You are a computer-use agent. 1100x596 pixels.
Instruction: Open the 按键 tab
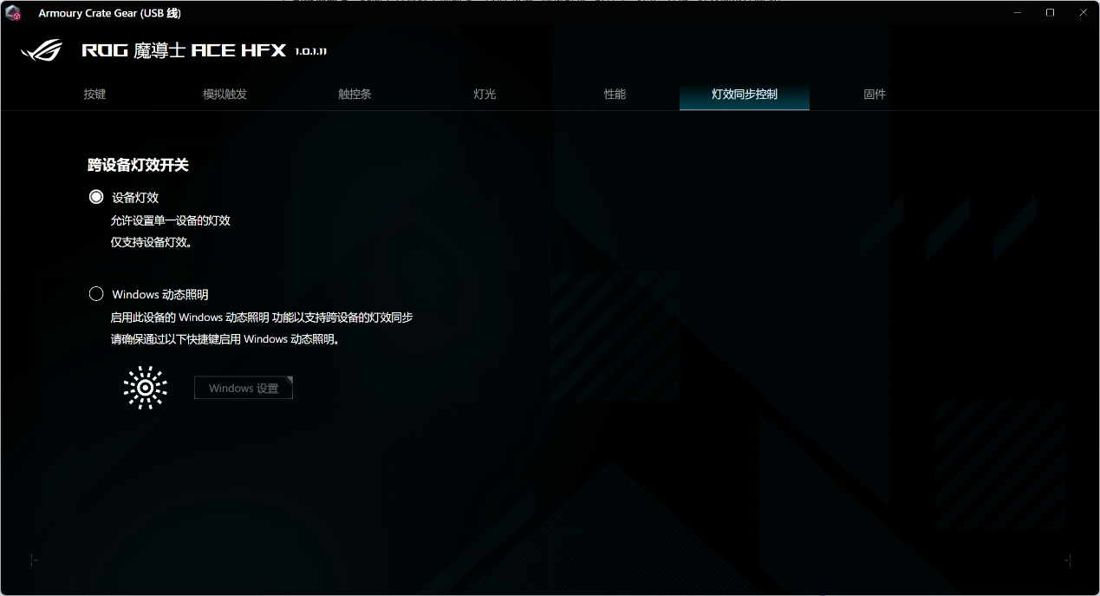(94, 94)
